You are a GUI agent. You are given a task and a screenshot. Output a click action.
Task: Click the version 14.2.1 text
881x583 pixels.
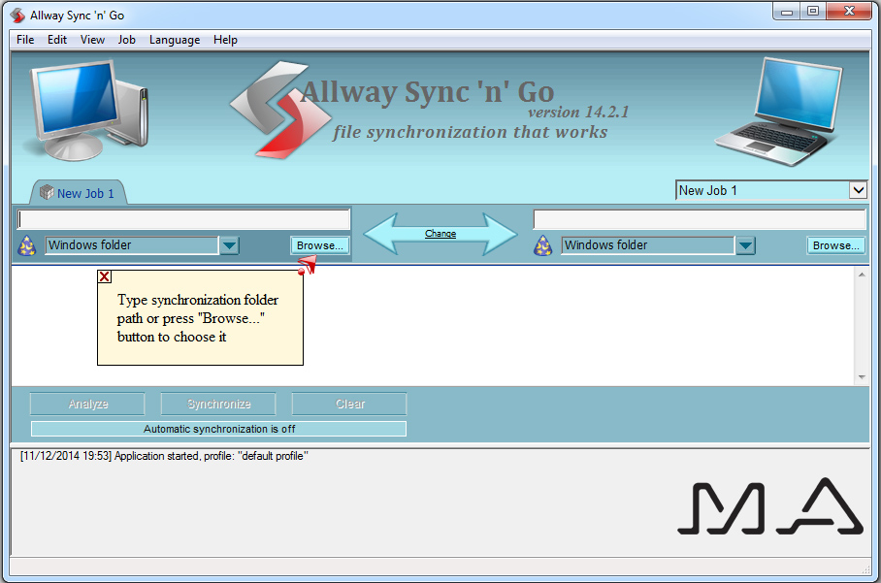click(x=578, y=112)
